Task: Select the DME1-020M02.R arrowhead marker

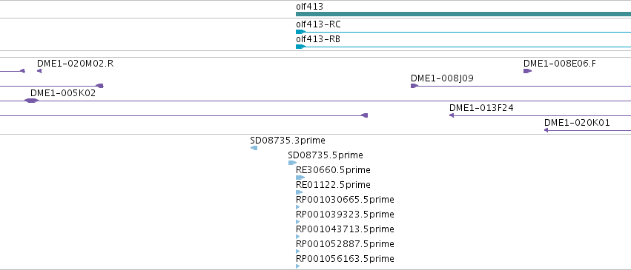Action: coord(39,71)
